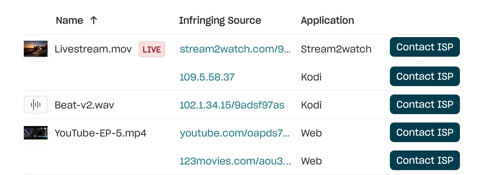Click the Web cell in the youtube.com row

311,133
